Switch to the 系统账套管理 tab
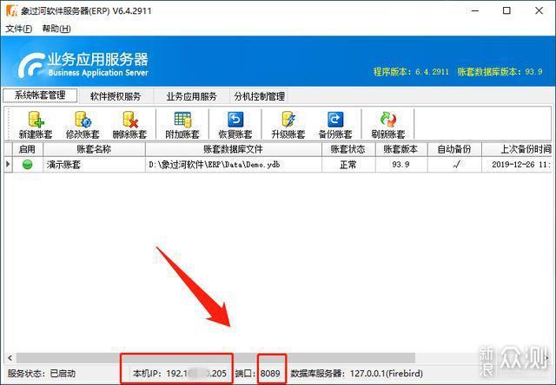This screenshot has width=556, height=385. coord(40,95)
